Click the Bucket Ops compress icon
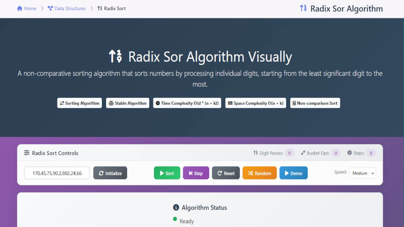404x227 pixels. tap(303, 153)
